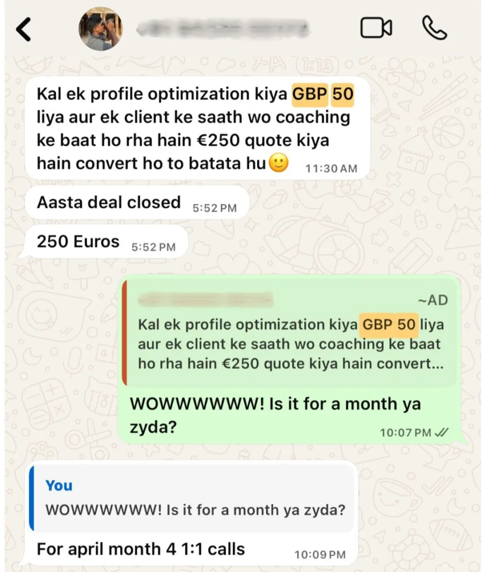
Task: Select the 'Aasta deal closed' message
Action: 137,202
